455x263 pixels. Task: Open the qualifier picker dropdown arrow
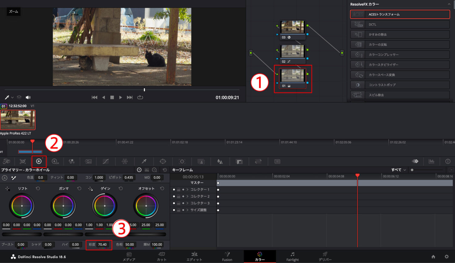point(12,97)
